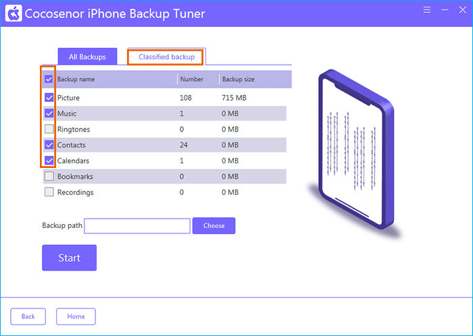Select the Ringtones row label
The width and height of the screenshot is (473, 336).
[x=74, y=130]
